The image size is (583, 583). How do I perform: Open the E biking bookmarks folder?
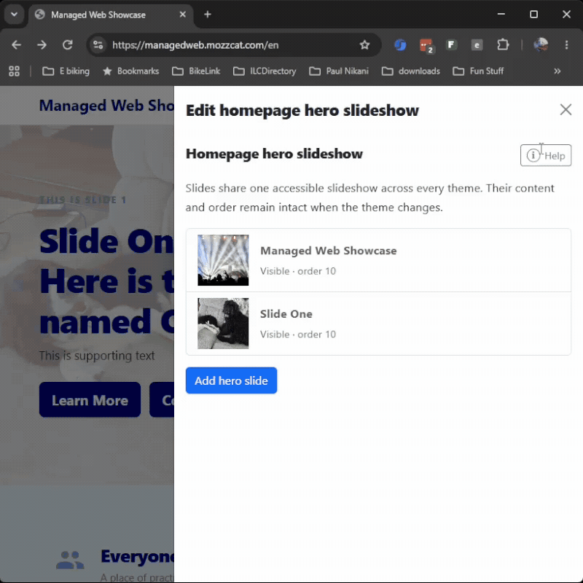[x=66, y=71]
